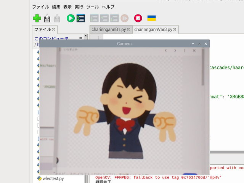Close the ファイル panel tab

tap(53, 29)
